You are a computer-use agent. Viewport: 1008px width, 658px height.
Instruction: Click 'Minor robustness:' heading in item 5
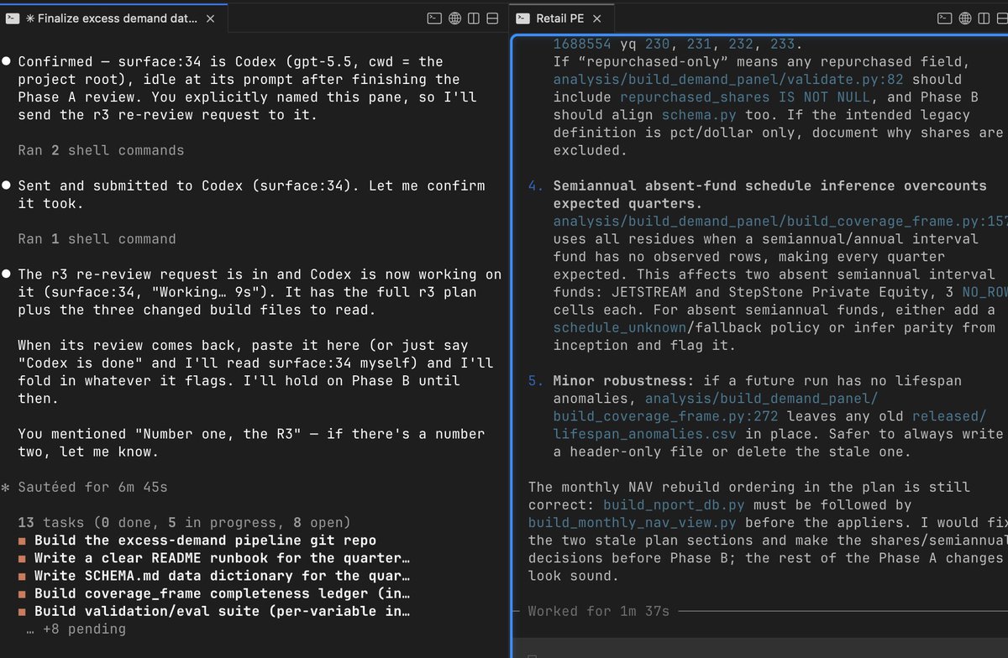[623, 381]
